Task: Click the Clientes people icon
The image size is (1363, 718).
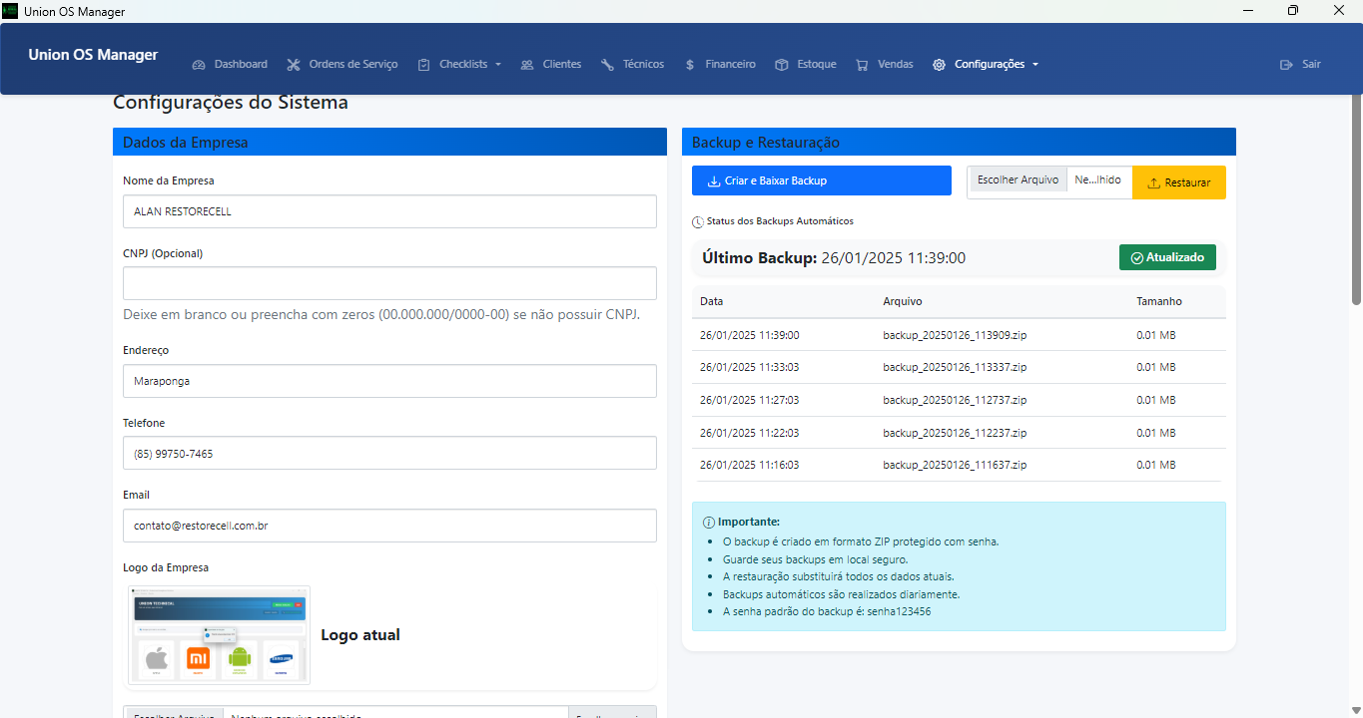Action: click(x=526, y=65)
